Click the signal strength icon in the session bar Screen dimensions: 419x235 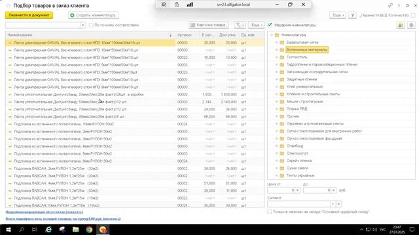[190, 5]
